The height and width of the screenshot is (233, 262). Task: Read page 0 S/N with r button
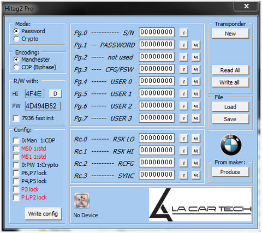pyautogui.click(x=184, y=33)
